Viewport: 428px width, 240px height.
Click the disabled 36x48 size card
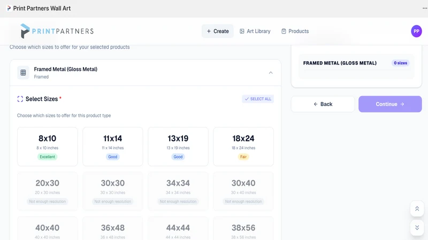113,228
